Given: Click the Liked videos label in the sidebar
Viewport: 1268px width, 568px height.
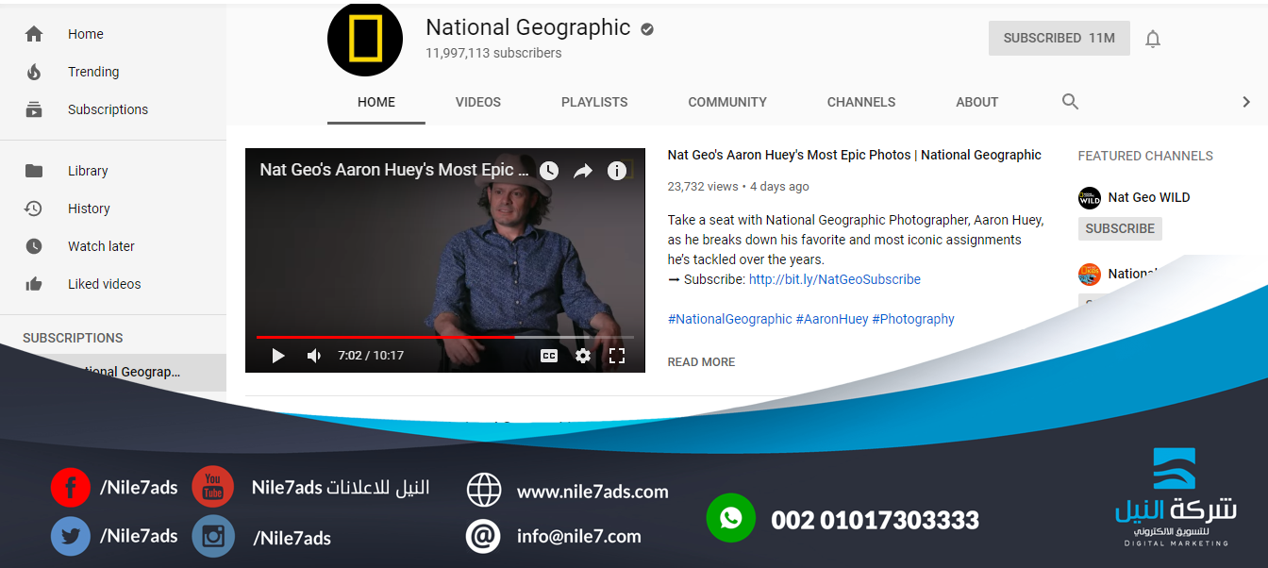Looking at the screenshot, I should (x=105, y=284).
